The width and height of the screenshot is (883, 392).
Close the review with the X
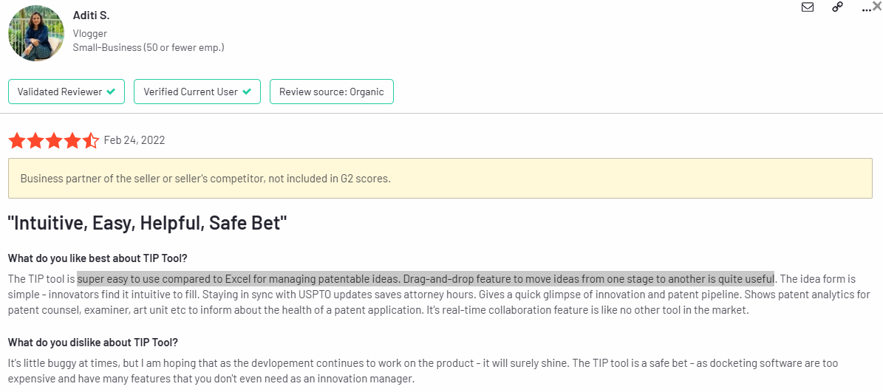876,6
